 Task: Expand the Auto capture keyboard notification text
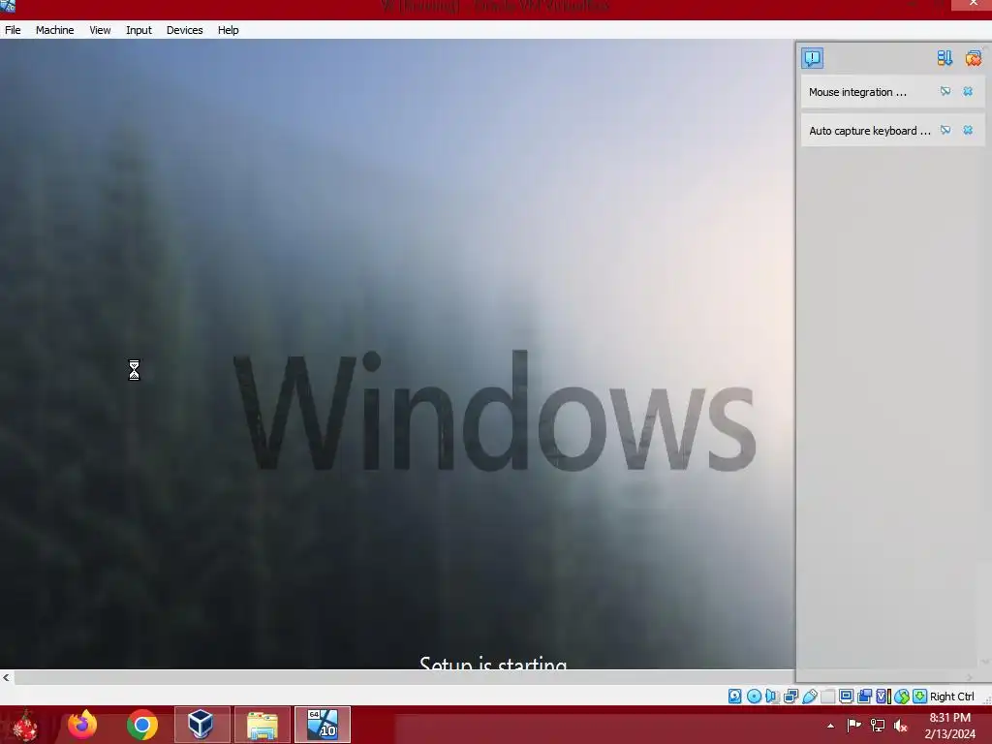pyautogui.click(x=870, y=131)
